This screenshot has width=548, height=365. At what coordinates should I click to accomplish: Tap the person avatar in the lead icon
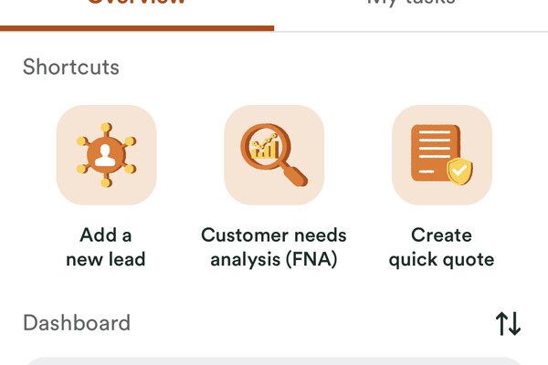click(106, 153)
